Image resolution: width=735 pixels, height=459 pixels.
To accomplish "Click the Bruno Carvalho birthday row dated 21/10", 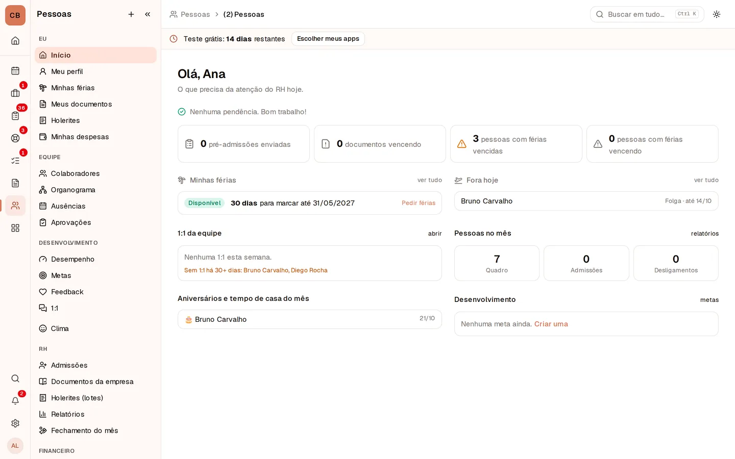I will [310, 319].
